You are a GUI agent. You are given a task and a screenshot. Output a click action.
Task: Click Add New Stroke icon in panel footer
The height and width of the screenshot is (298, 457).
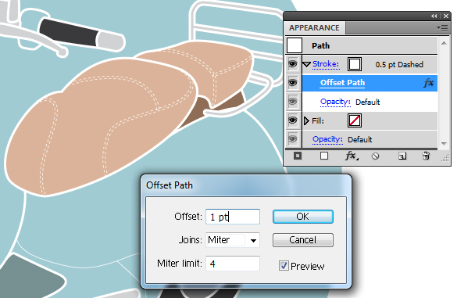[298, 156]
